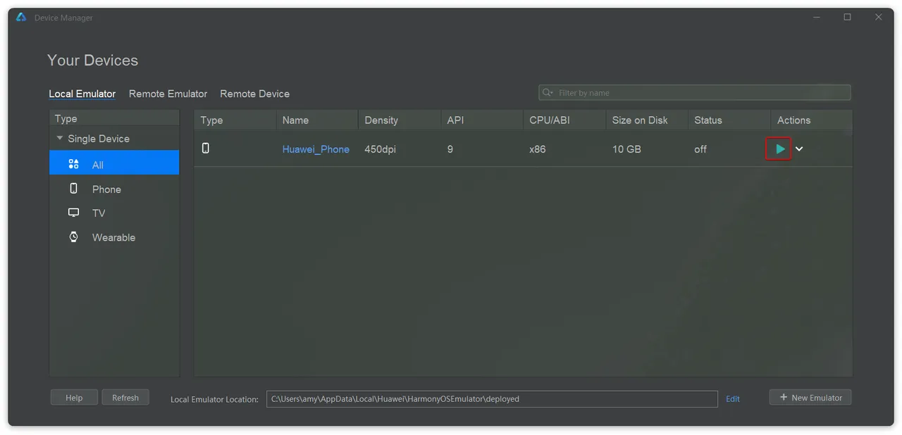Switch to Remote Device tab

254,94
